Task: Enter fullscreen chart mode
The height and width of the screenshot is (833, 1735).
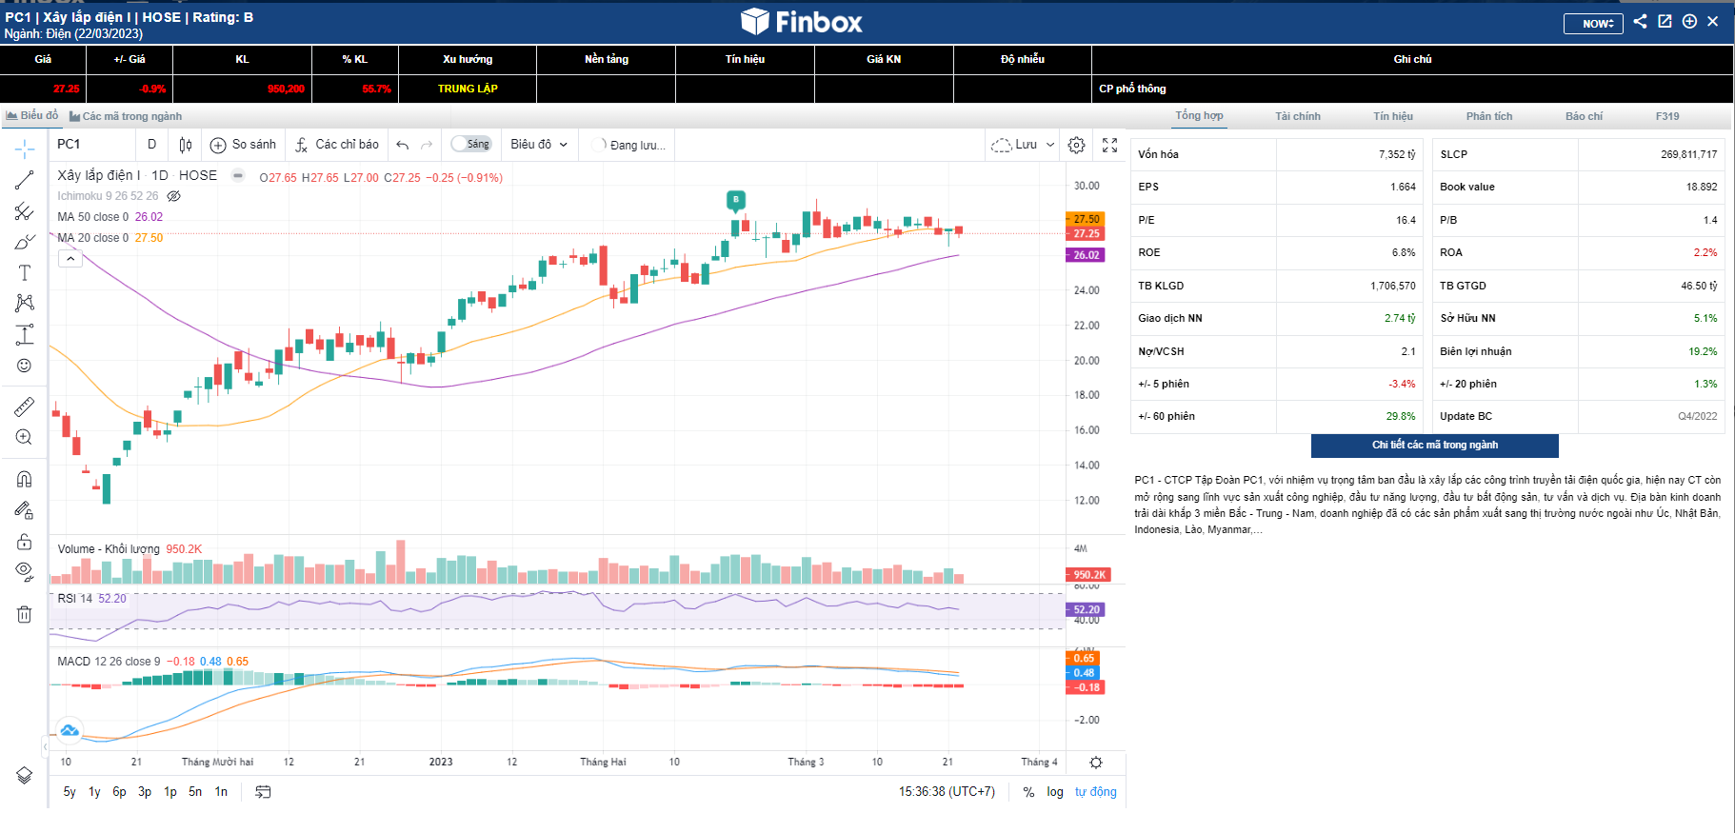Action: 1109,145
